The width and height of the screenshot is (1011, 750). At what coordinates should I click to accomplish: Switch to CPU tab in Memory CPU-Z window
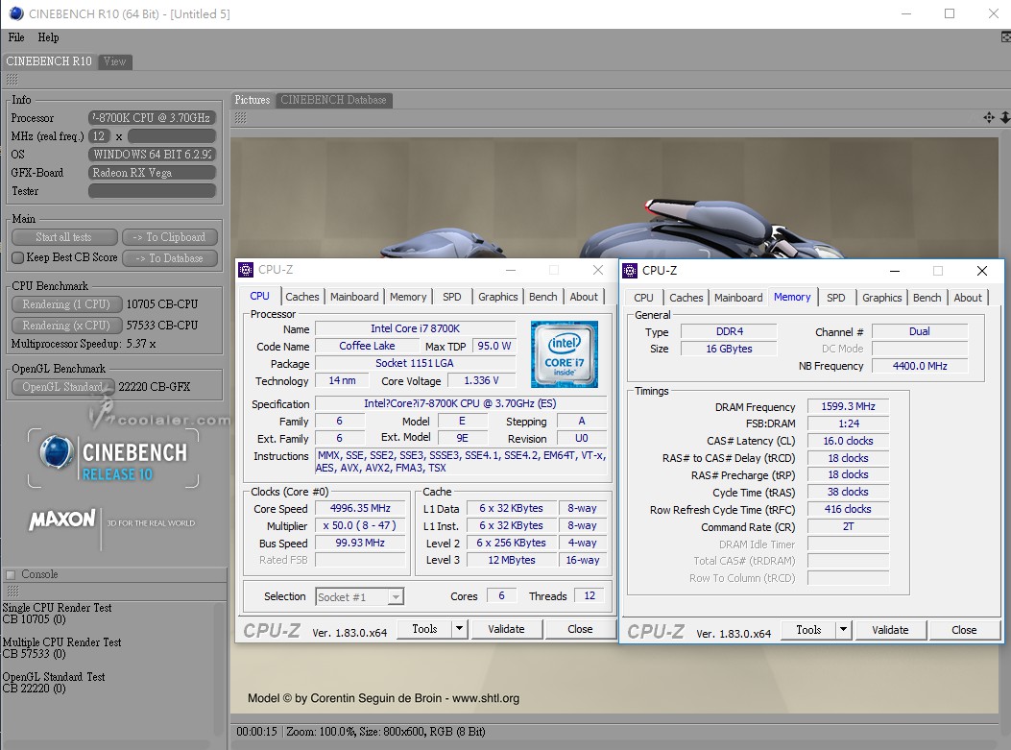[643, 298]
